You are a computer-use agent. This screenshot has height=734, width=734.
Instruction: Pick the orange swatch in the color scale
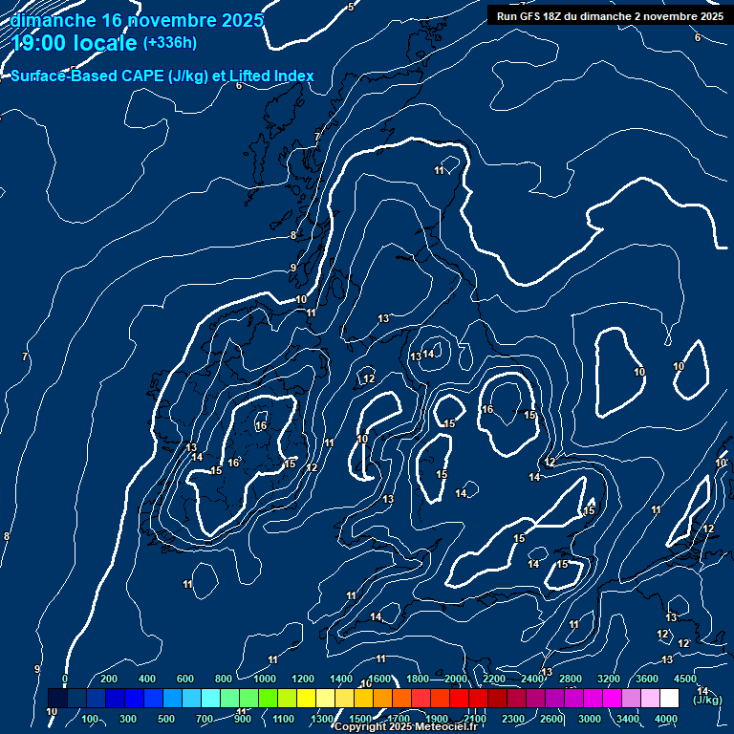382,699
